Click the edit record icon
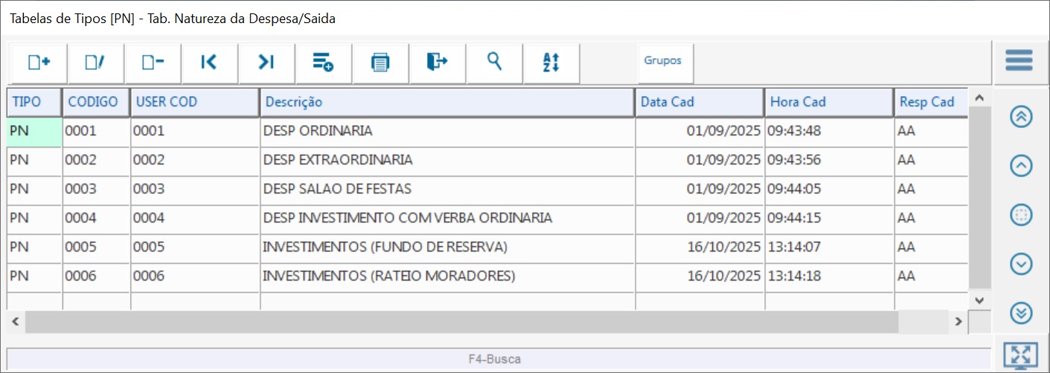Image resolution: width=1050 pixels, height=373 pixels. point(95,63)
